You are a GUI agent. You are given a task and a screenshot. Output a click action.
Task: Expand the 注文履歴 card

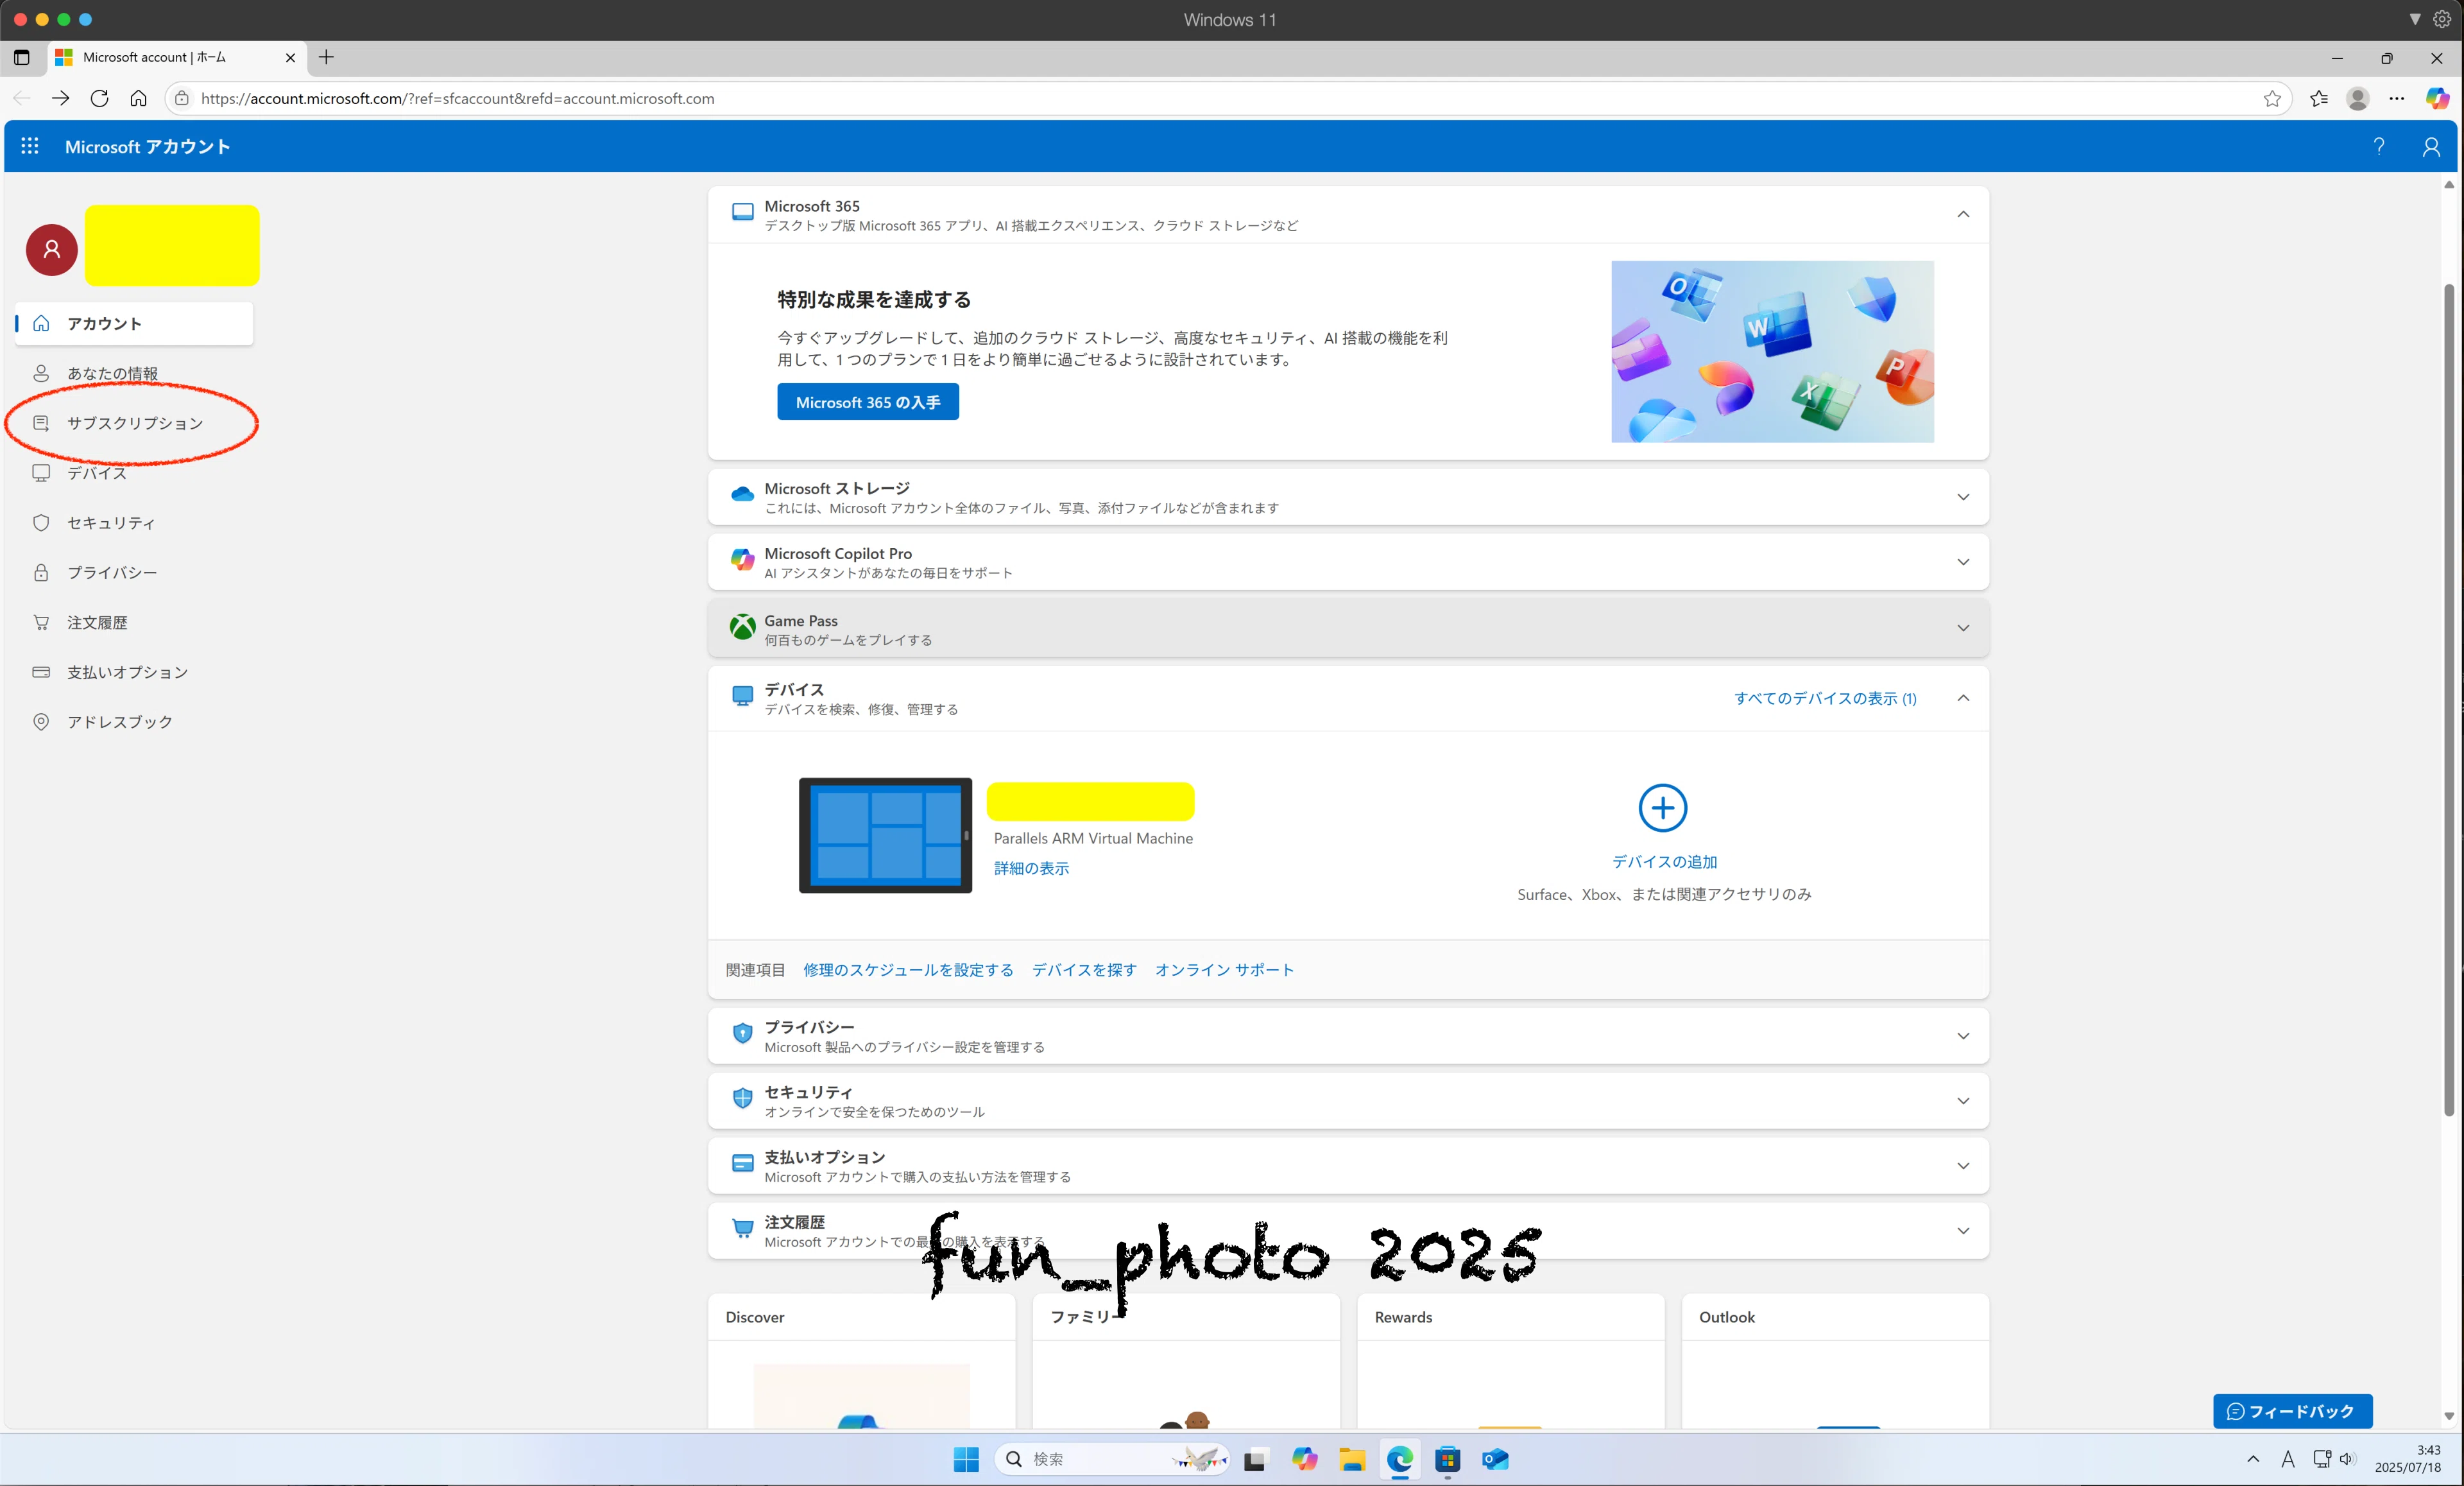coord(1963,1231)
